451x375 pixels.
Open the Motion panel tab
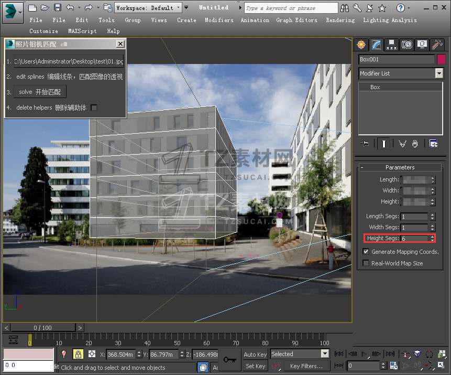click(407, 45)
